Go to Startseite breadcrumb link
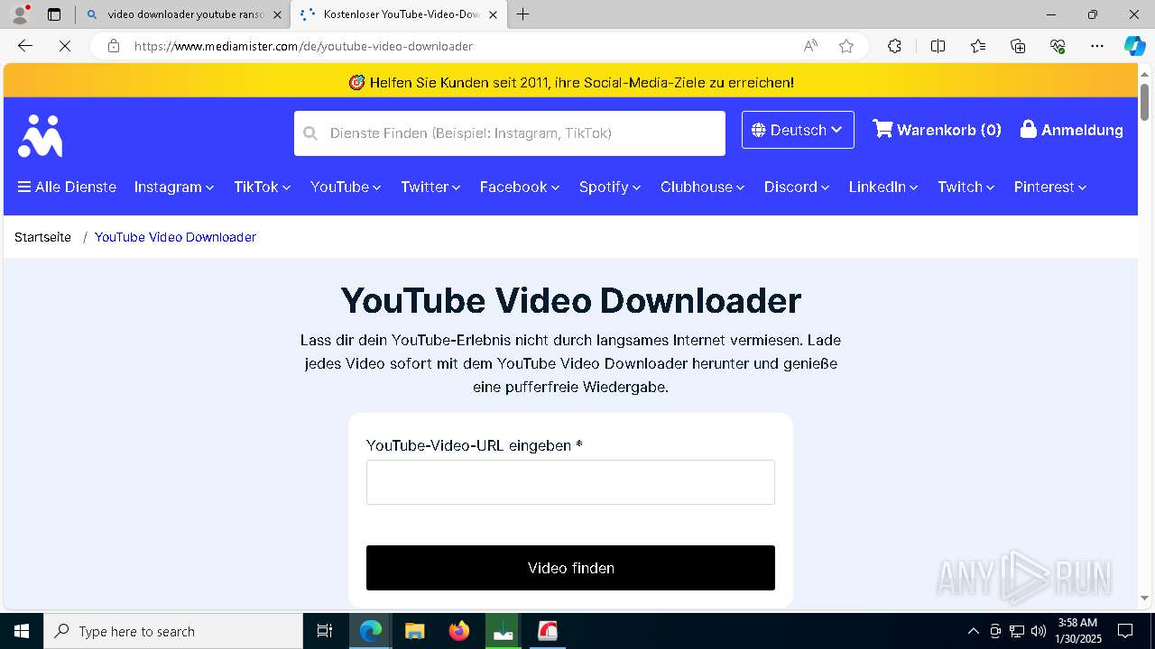Screen dimensions: 1155x649 click(42, 237)
